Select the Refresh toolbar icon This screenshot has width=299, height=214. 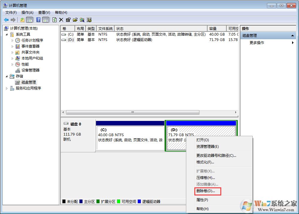coord(54,20)
